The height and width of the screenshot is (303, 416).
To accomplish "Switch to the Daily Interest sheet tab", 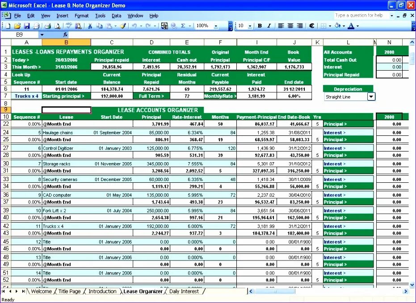I will point(184,291).
